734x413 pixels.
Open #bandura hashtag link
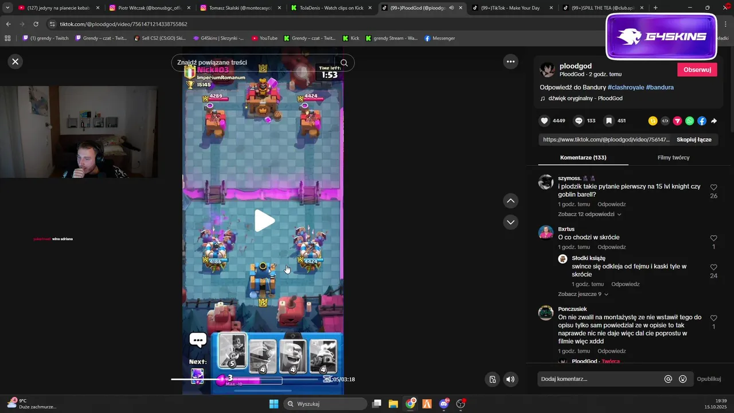pyautogui.click(x=659, y=87)
